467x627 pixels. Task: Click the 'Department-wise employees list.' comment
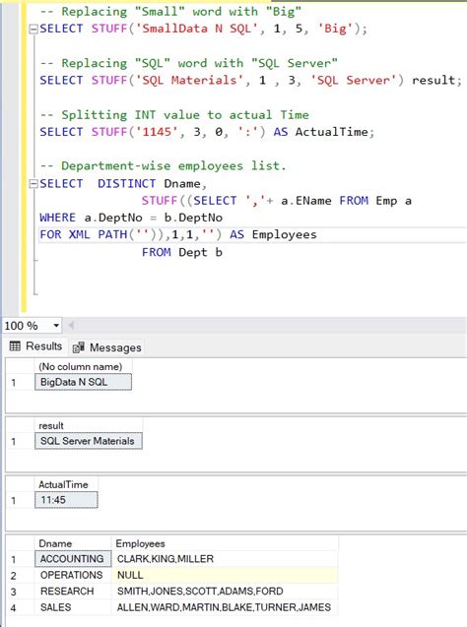pyautogui.click(x=164, y=166)
